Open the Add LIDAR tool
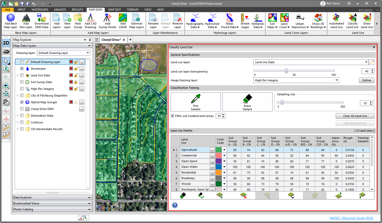The image size is (382, 223). pos(123,21)
